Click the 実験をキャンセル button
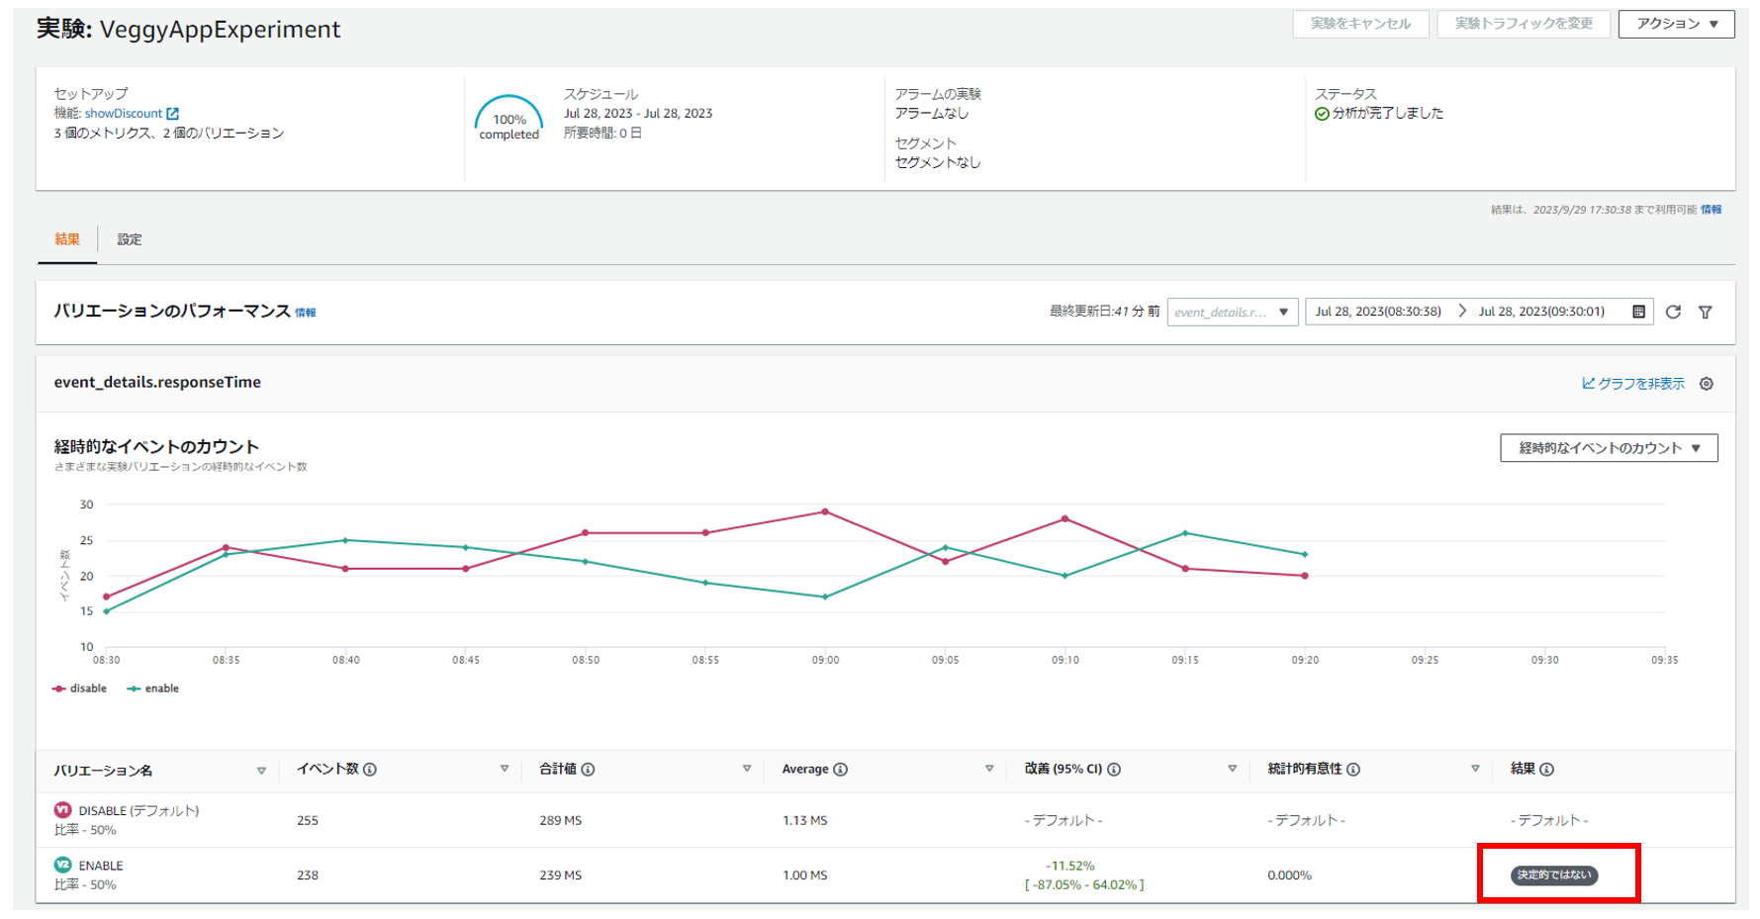 (x=1360, y=24)
